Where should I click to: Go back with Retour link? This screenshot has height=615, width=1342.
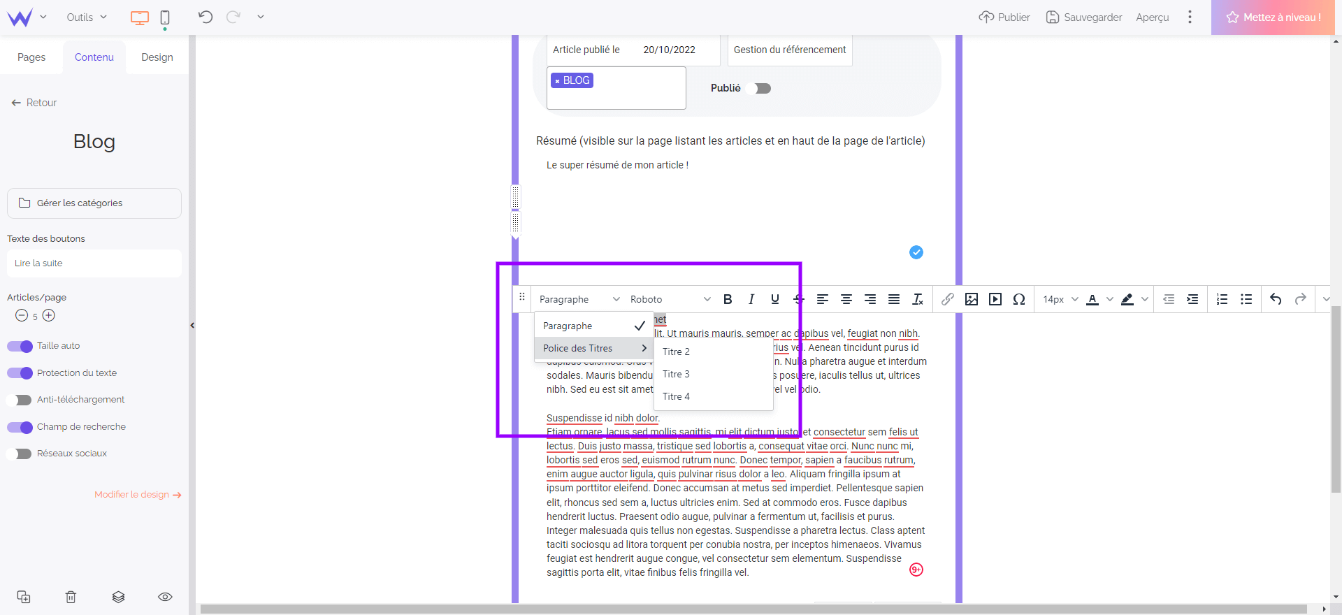[34, 103]
